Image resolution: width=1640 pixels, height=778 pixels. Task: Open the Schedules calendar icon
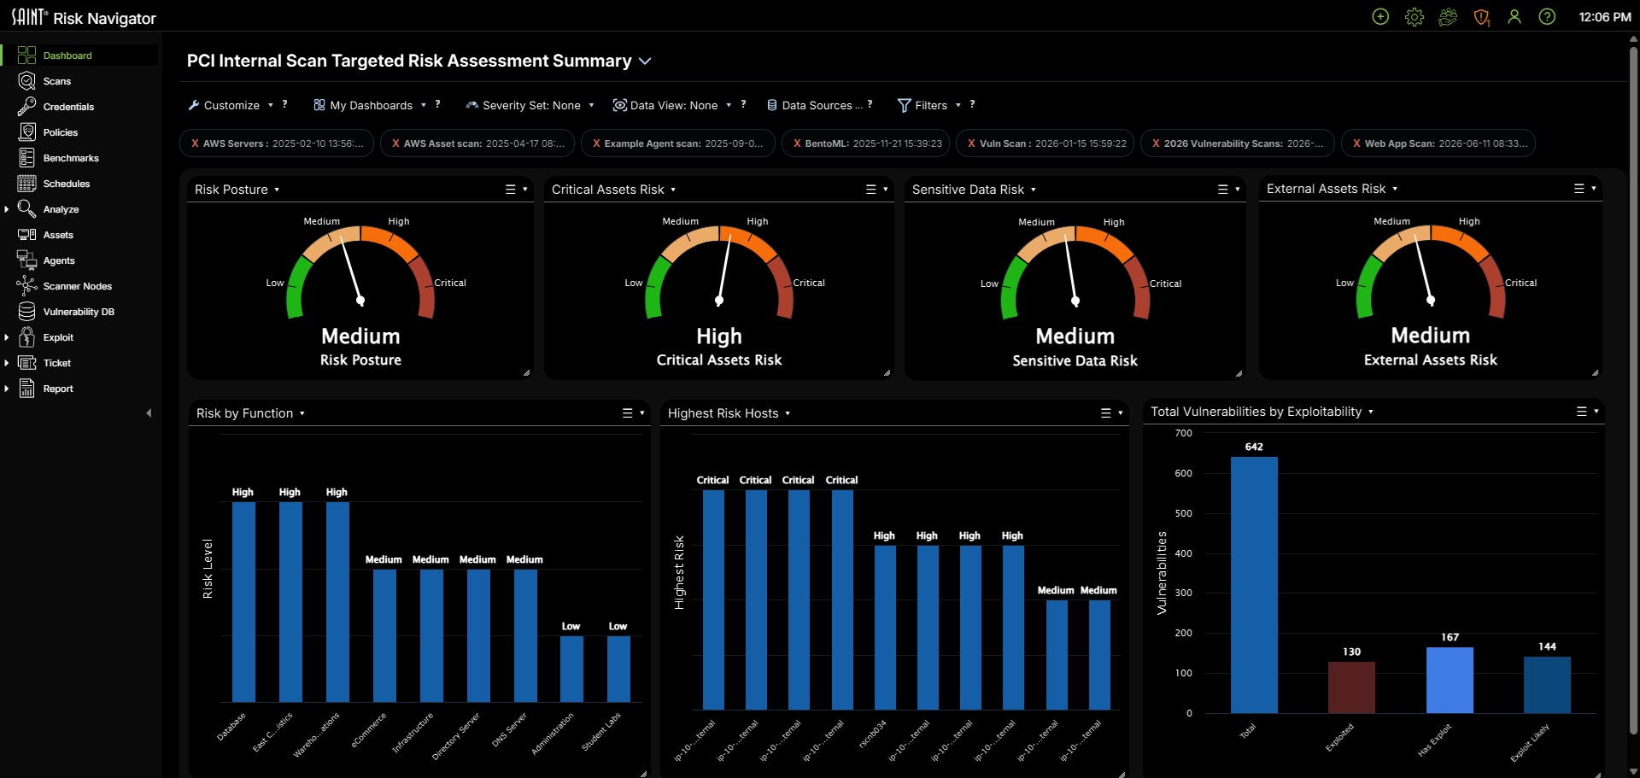[26, 184]
